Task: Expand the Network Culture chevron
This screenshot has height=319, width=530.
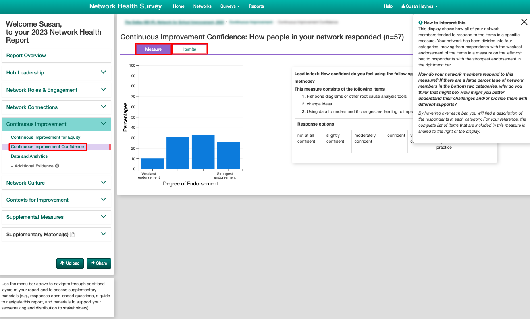Action: pos(104,183)
